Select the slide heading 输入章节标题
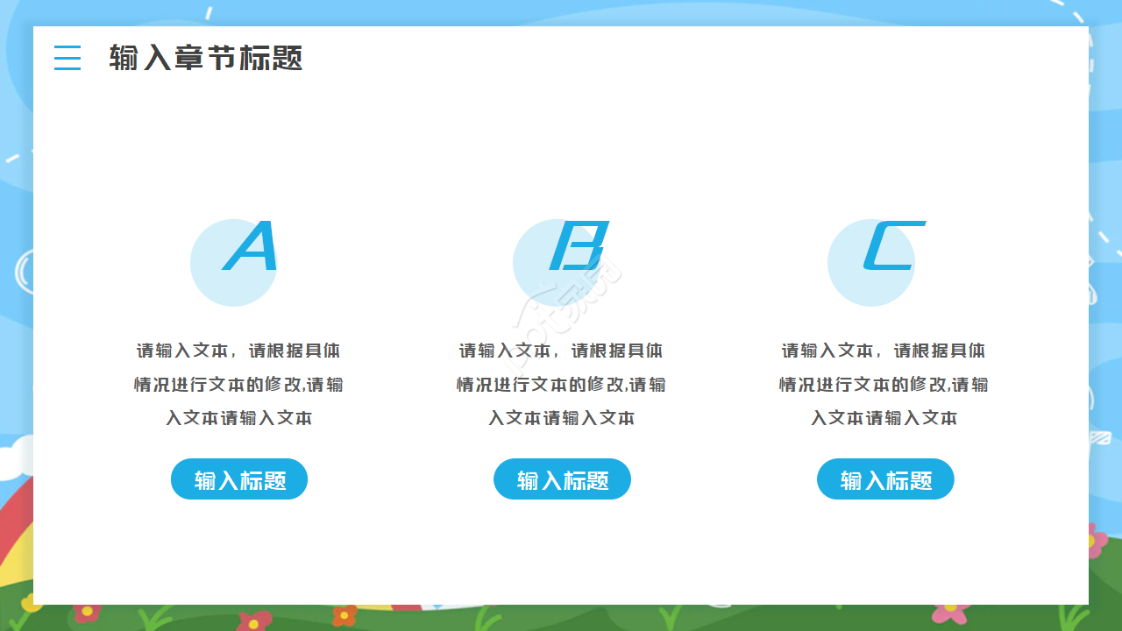1122x631 pixels. pyautogui.click(x=206, y=58)
